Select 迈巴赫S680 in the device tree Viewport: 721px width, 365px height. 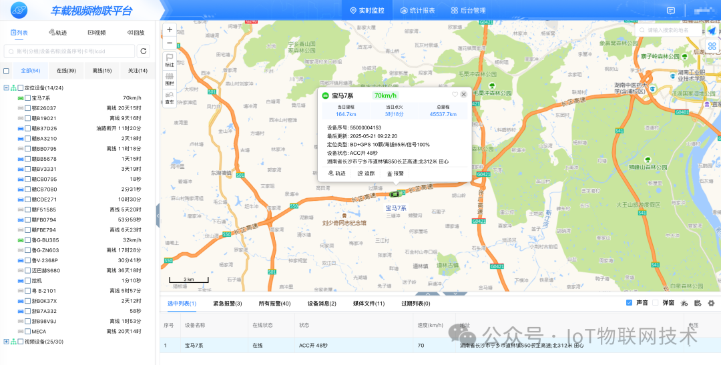click(45, 270)
